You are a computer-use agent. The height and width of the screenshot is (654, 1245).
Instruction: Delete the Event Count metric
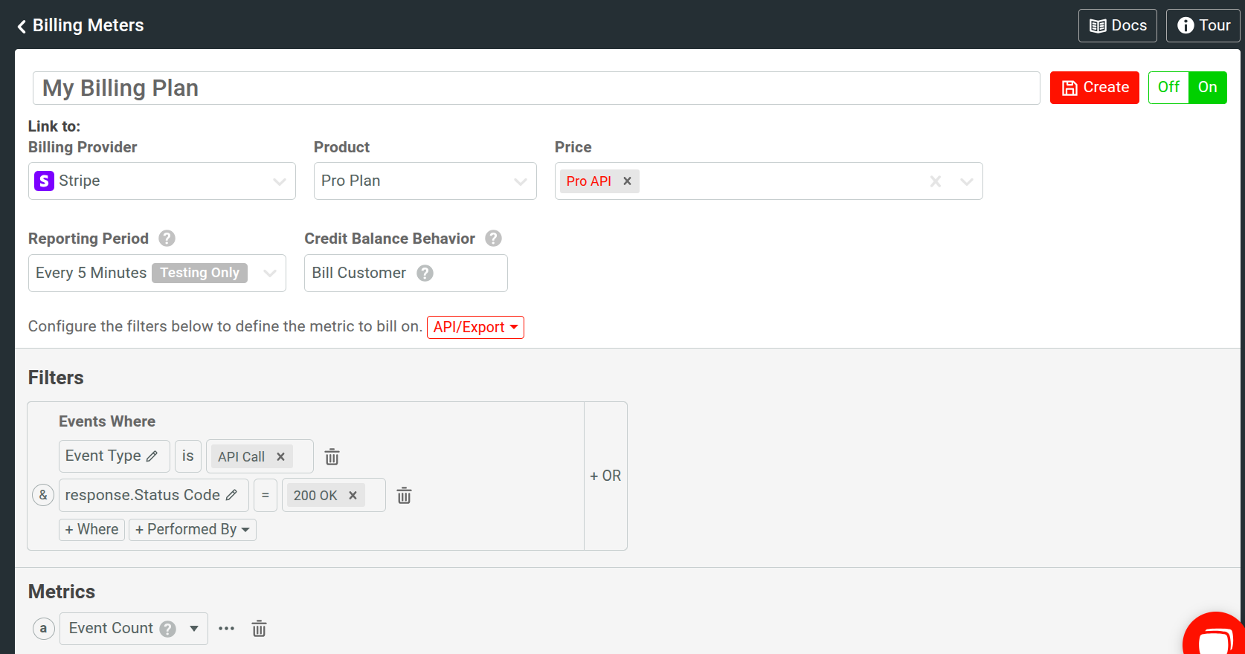(259, 629)
